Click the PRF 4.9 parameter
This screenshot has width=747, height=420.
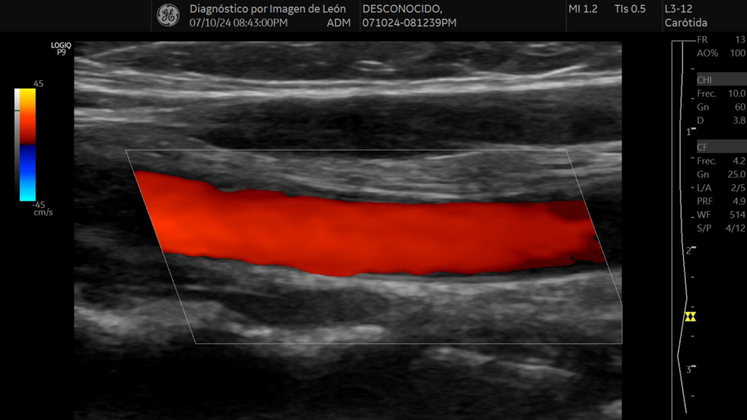[x=721, y=201]
